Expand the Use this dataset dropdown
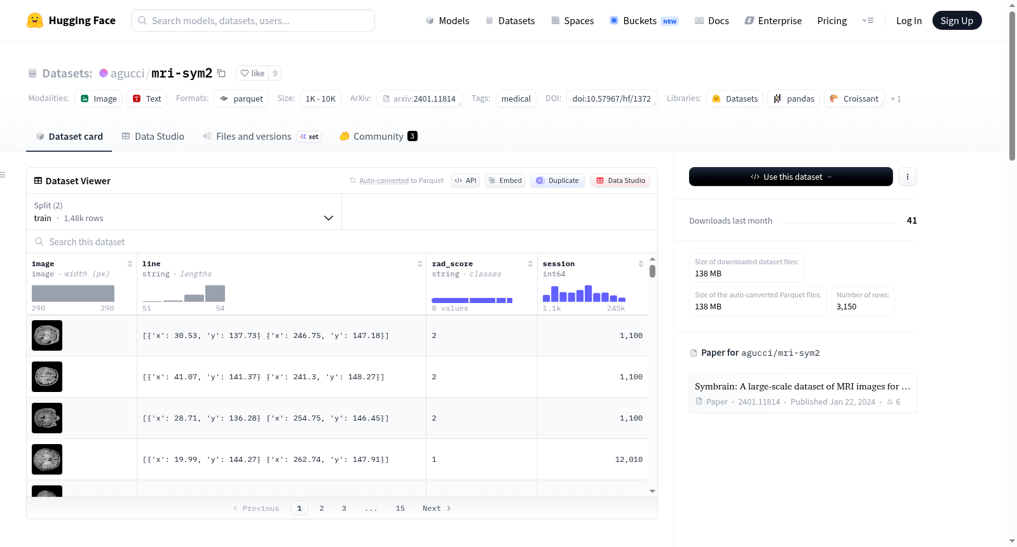The image size is (1017, 547). (791, 177)
